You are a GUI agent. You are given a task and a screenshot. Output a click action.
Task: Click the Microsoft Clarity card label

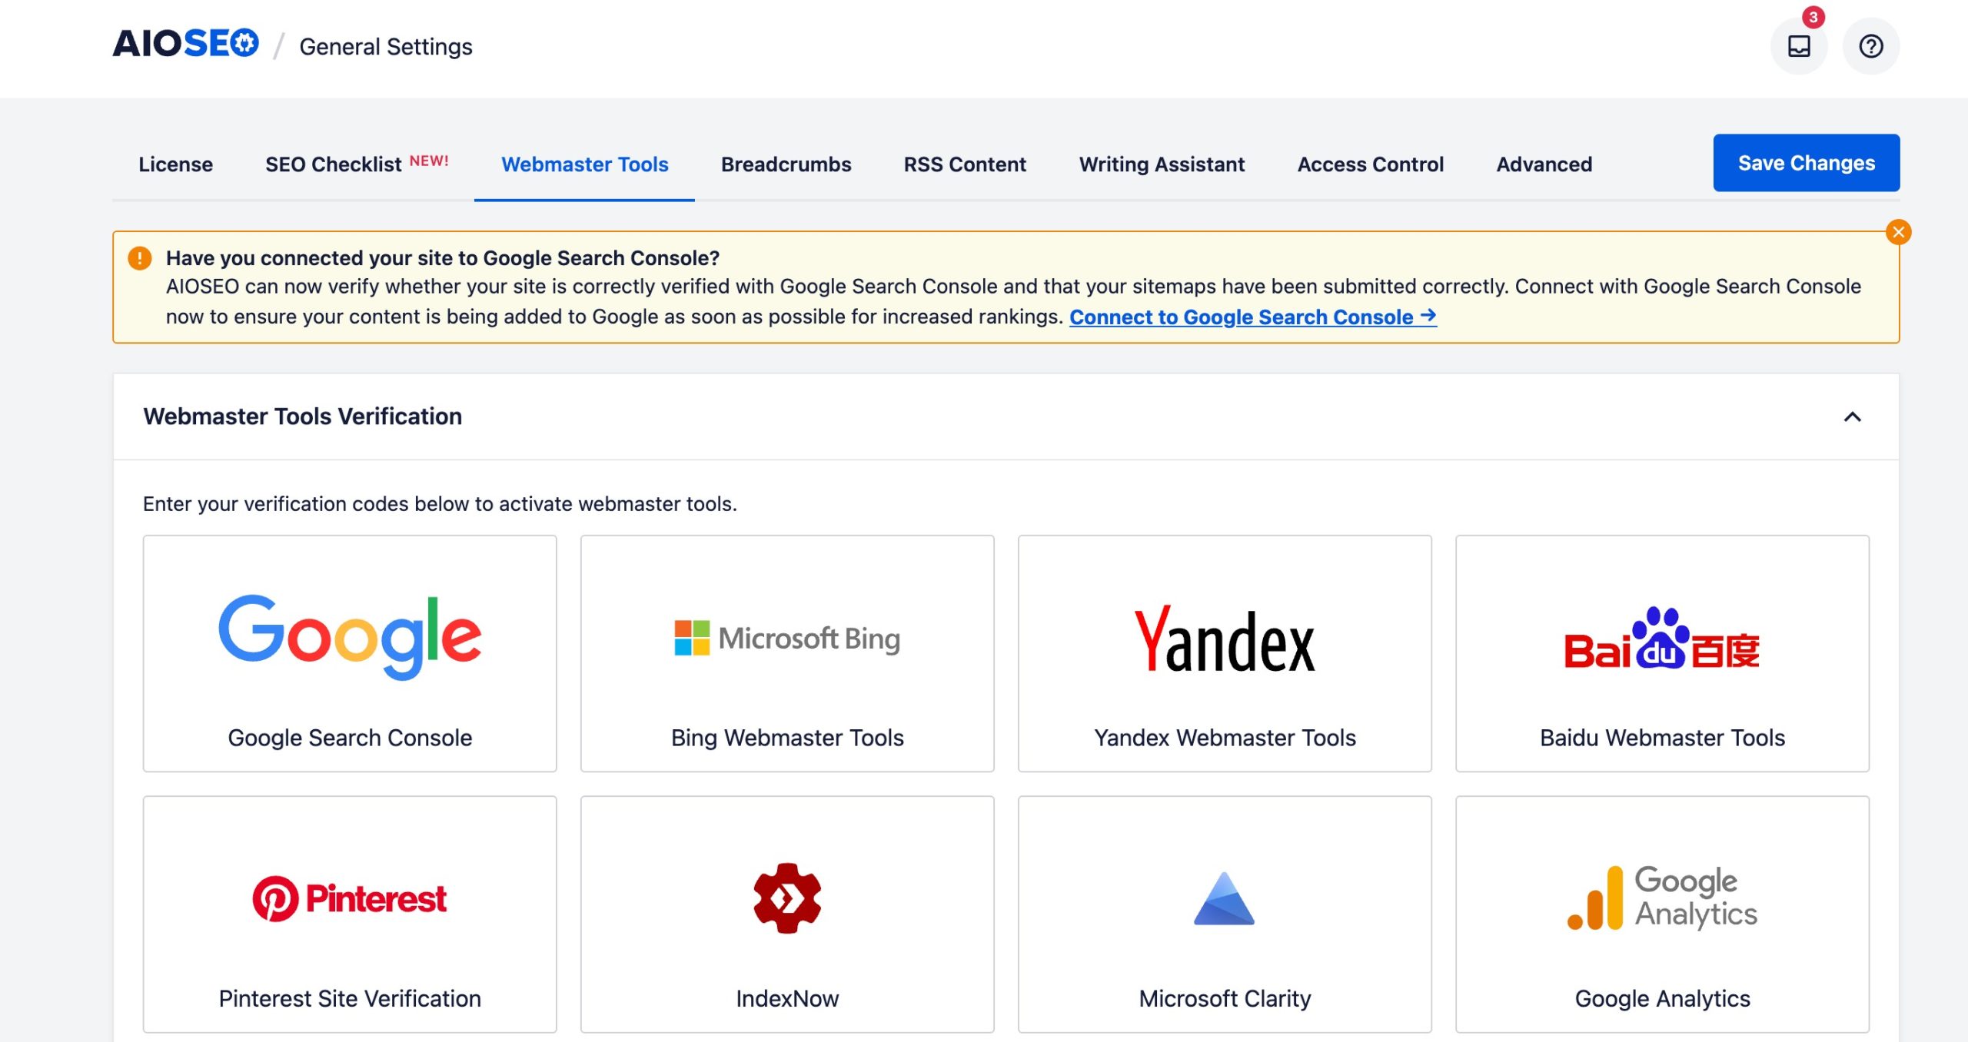tap(1225, 998)
